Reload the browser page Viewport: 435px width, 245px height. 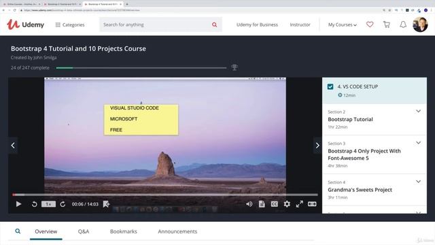click(x=15, y=10)
